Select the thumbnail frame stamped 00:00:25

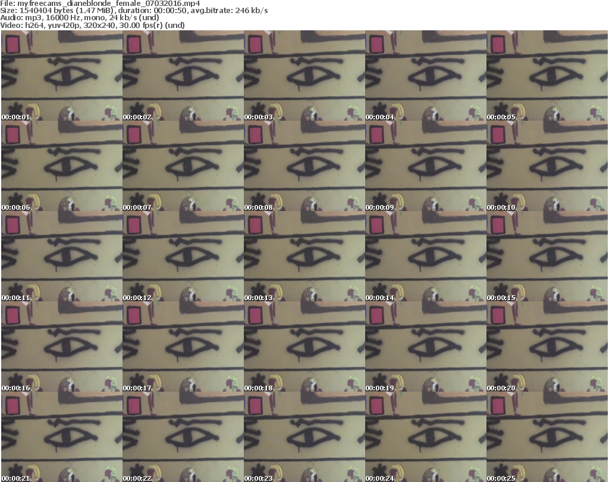point(547,437)
